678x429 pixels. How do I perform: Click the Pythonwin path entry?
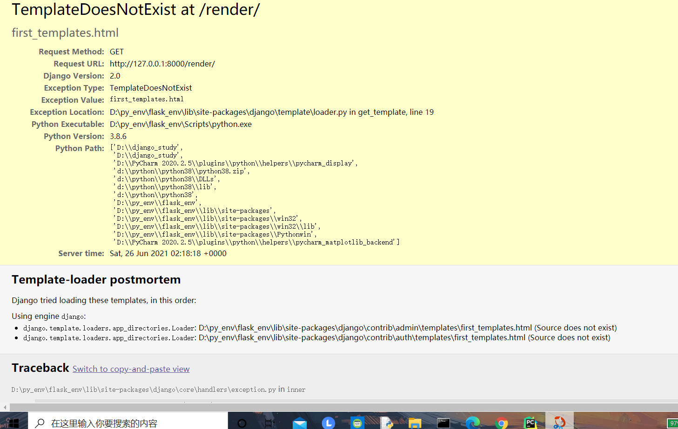[x=215, y=234]
